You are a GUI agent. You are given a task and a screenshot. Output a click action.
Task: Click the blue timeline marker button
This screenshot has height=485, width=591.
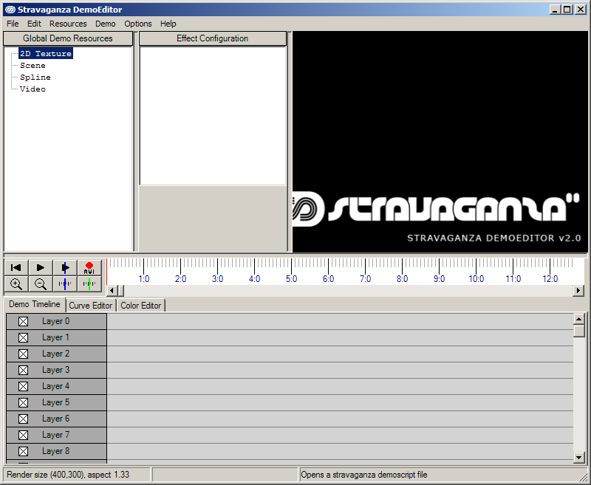click(65, 284)
